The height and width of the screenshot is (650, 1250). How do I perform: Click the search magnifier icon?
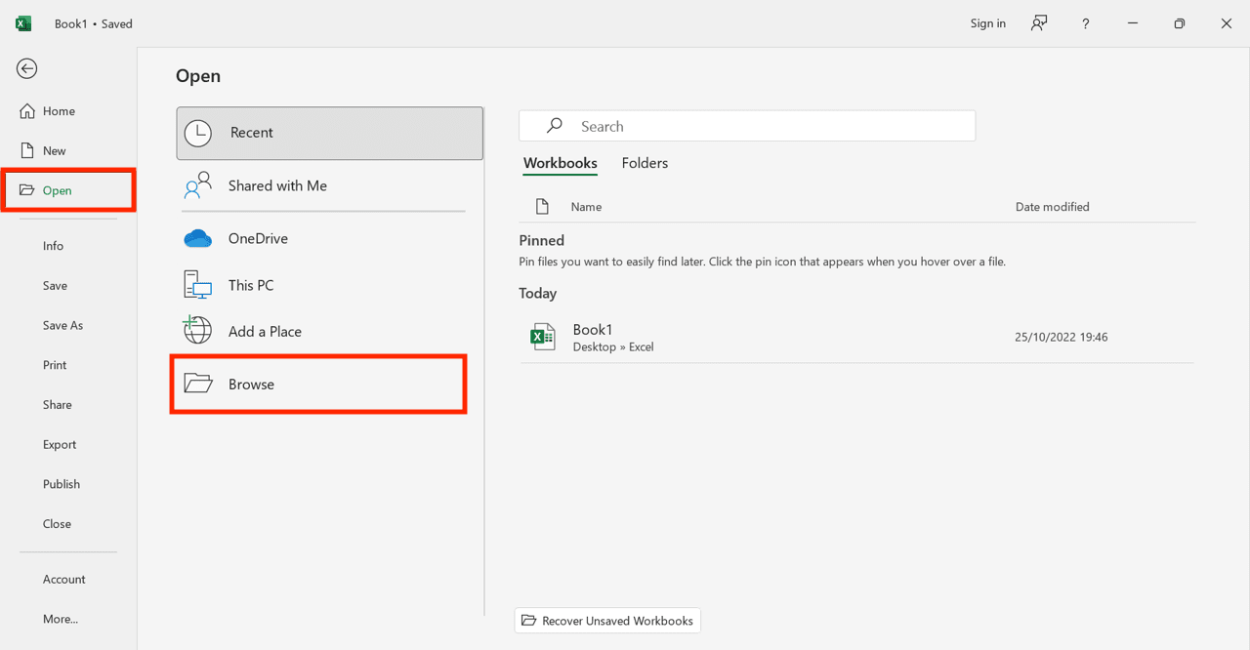[x=555, y=126]
